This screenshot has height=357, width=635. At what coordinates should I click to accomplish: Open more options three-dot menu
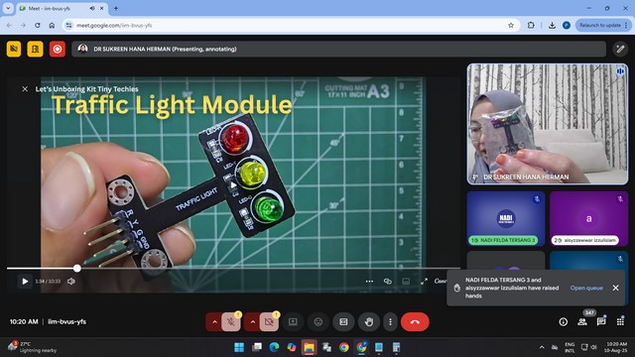tap(390, 321)
